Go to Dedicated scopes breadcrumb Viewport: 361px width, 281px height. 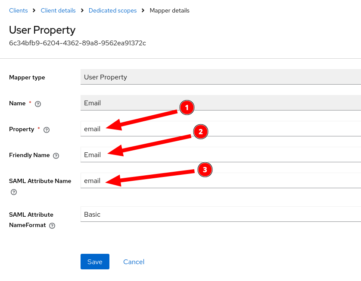coord(112,10)
